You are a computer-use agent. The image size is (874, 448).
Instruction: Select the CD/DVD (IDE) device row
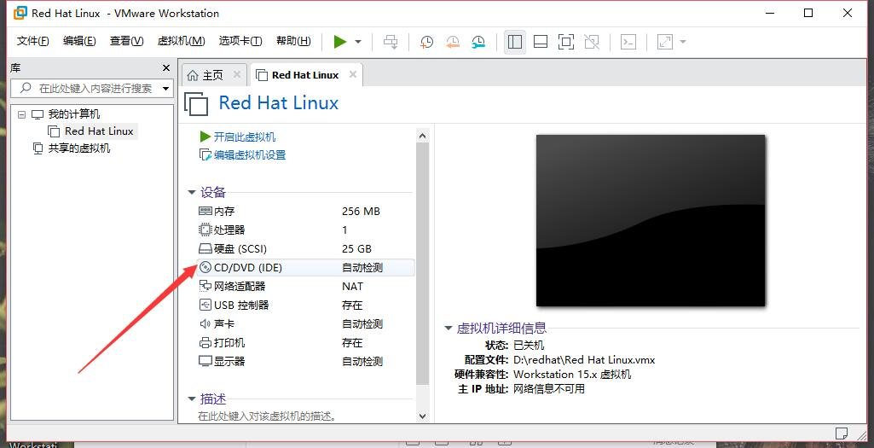point(305,268)
